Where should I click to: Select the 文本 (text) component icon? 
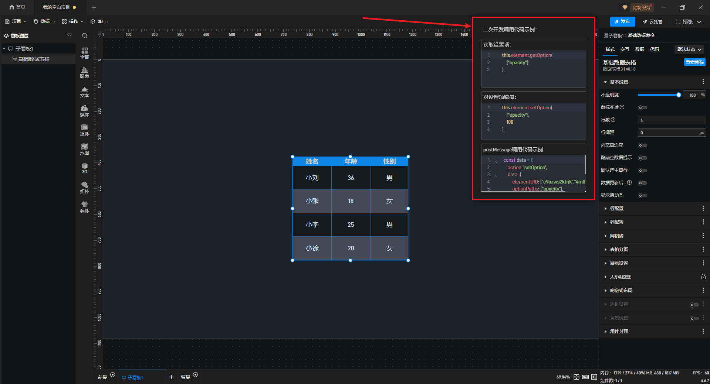84,92
